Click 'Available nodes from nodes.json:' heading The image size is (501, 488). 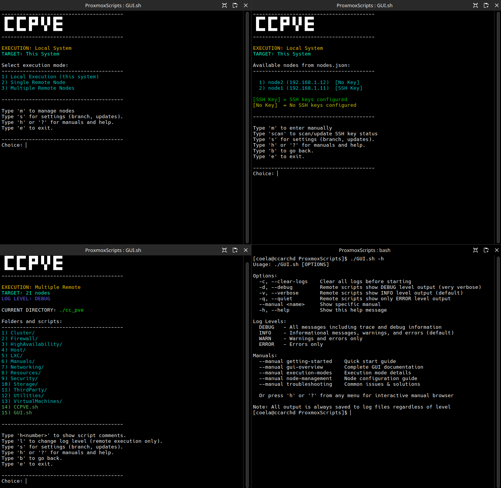pyautogui.click(x=302, y=65)
